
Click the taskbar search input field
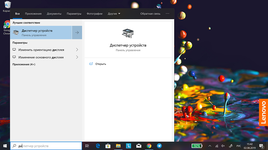pos(46,146)
